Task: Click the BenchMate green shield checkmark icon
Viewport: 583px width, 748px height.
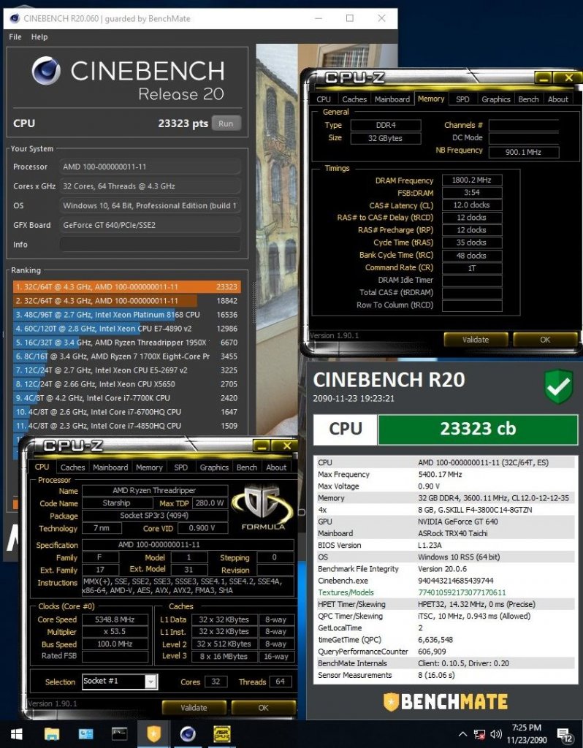Action: coord(559,386)
